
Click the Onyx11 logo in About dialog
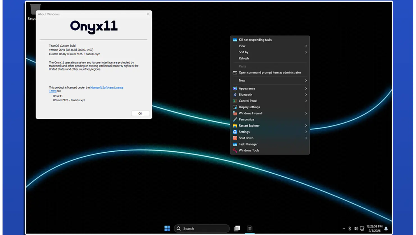pos(94,27)
